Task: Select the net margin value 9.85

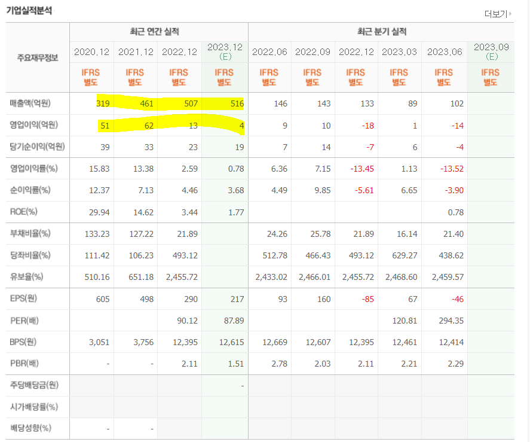Action: (x=323, y=191)
